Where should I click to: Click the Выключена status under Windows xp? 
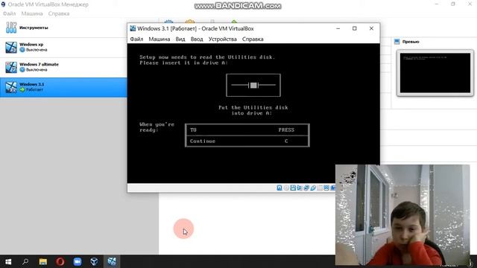tap(37, 50)
